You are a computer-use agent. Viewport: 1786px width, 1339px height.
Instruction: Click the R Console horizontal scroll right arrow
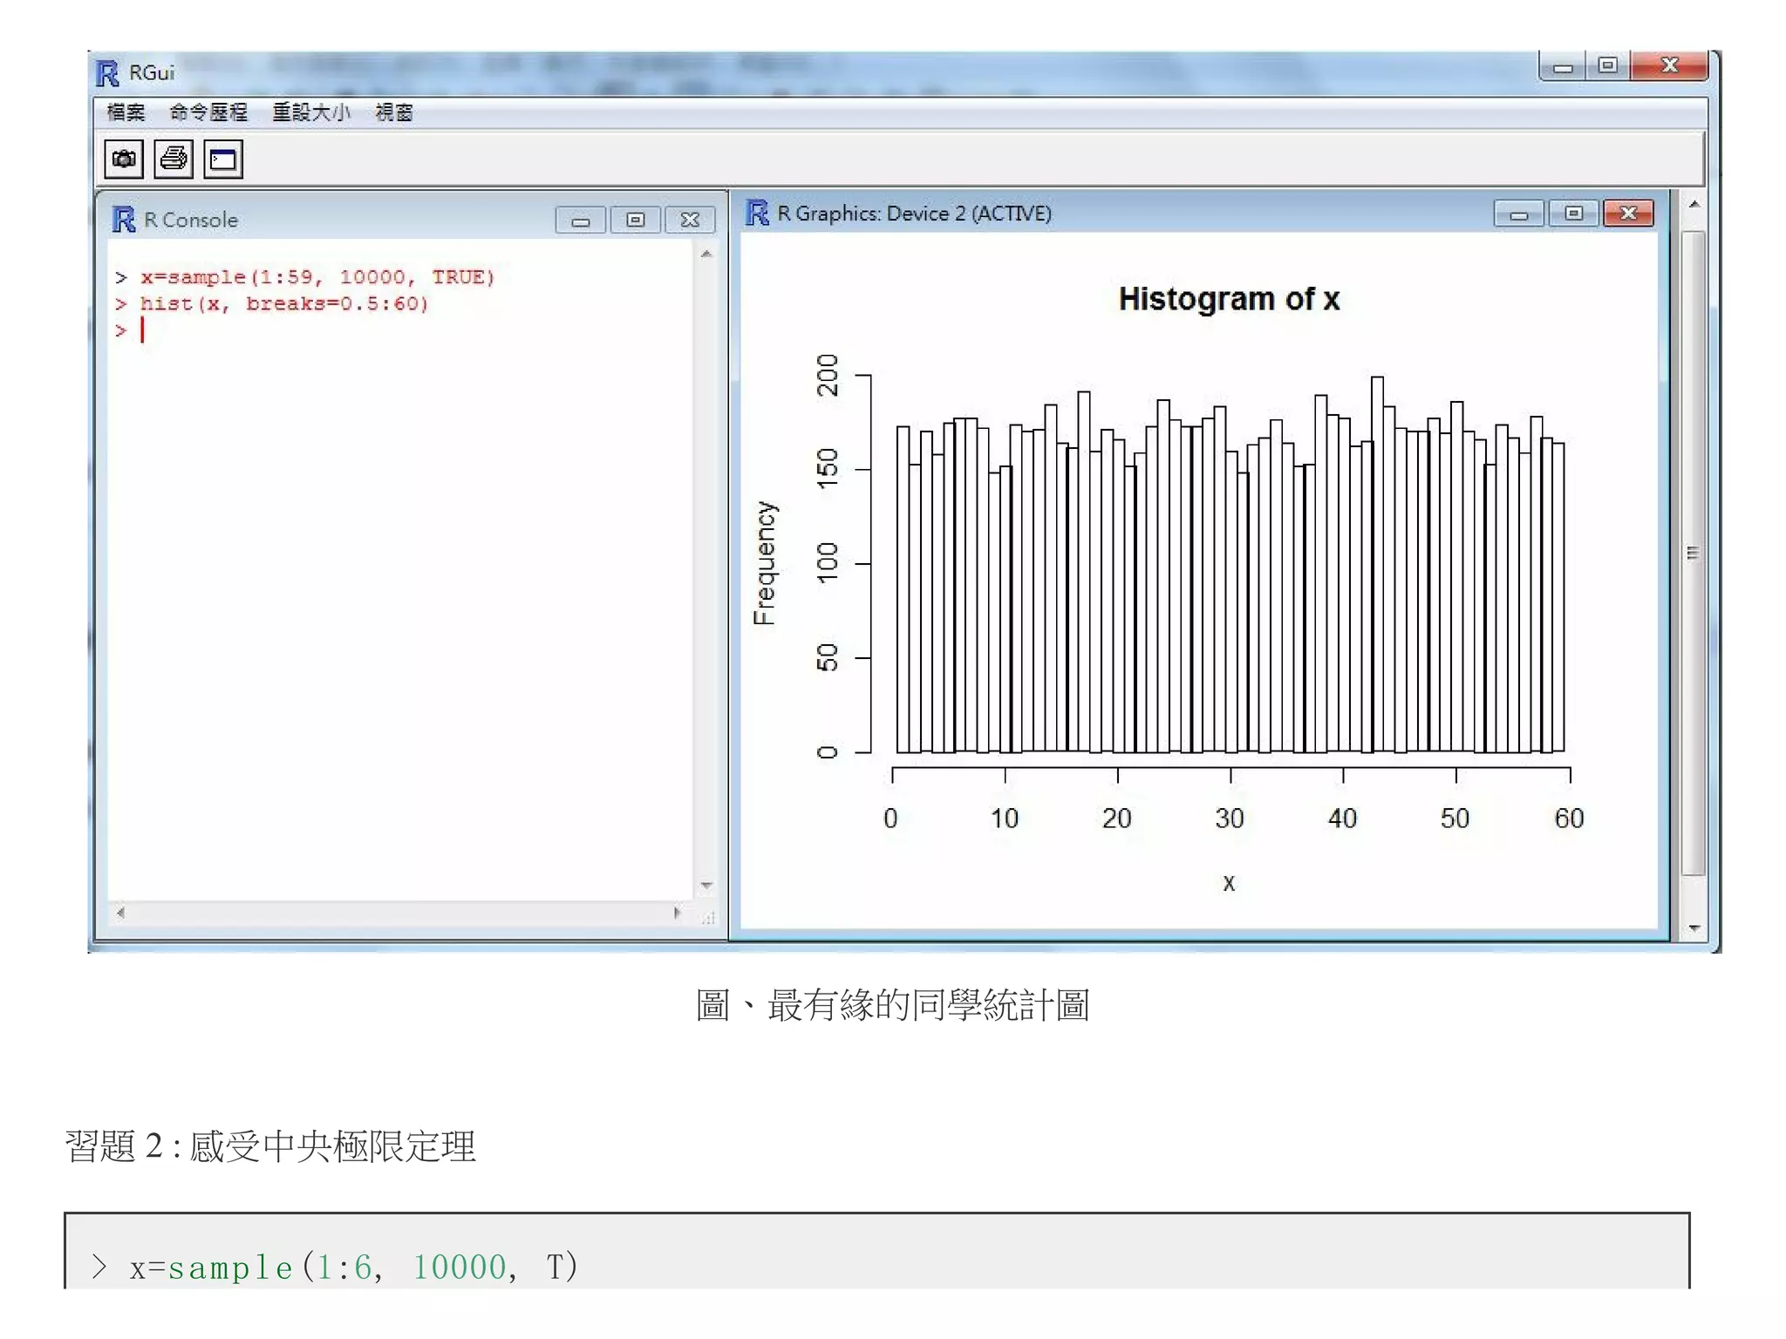point(677,913)
